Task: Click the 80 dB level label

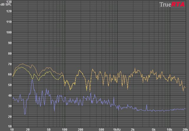Action: pos(9,53)
